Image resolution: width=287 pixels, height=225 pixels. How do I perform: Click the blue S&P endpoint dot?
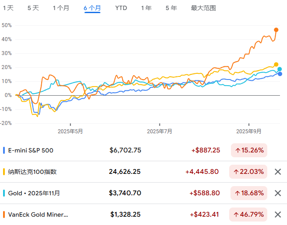pyautogui.click(x=280, y=74)
